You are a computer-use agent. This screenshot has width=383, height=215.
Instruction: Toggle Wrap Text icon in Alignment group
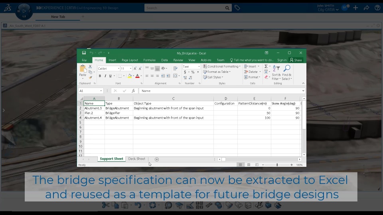[176, 68]
